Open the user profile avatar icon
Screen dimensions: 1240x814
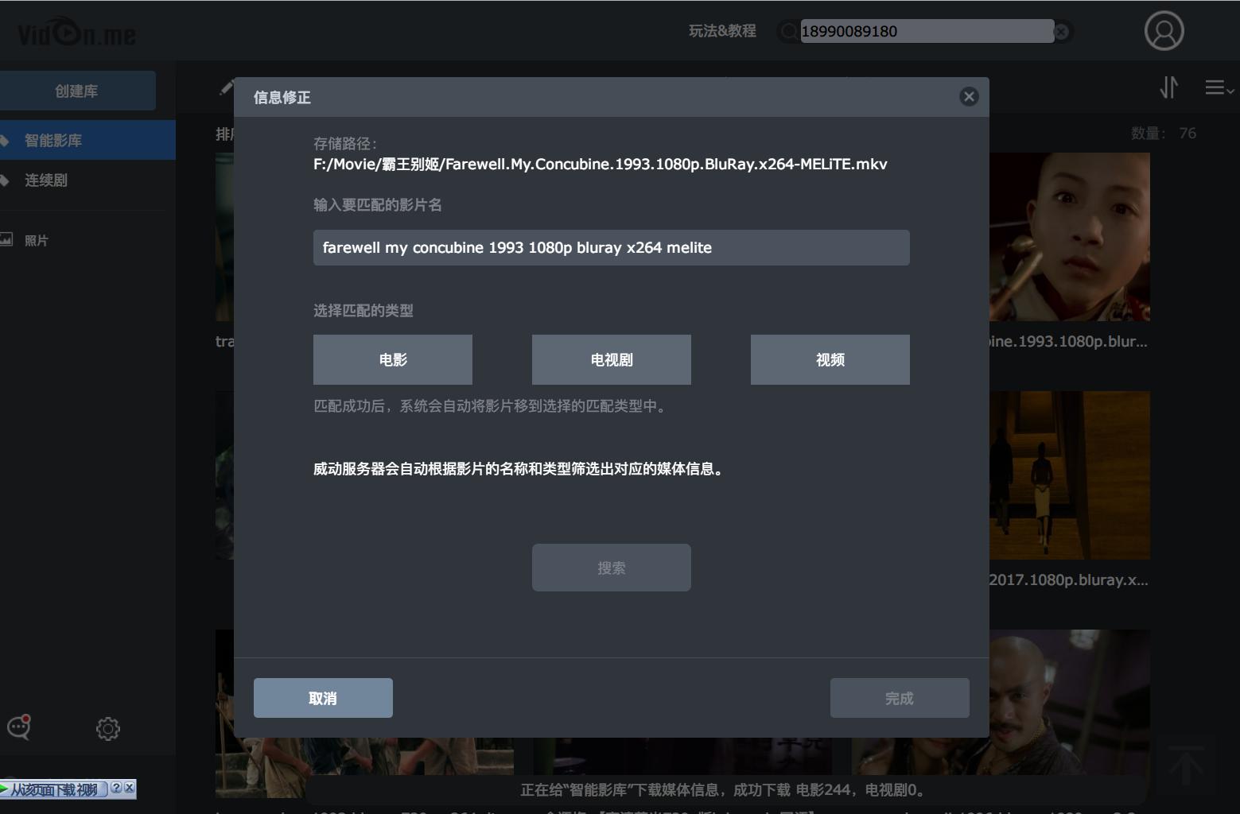click(x=1164, y=31)
